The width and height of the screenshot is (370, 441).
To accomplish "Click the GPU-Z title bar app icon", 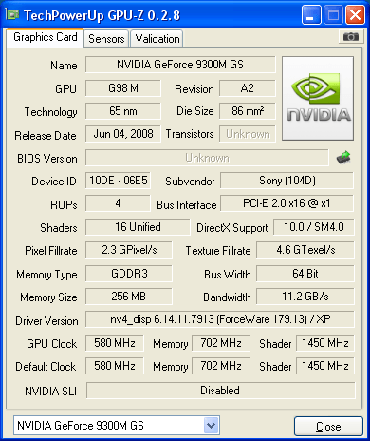I will (12, 14).
